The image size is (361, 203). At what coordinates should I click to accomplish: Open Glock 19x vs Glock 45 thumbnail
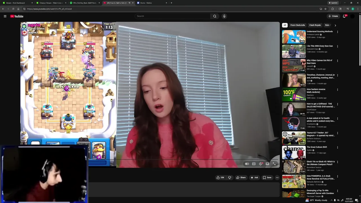tap(294, 167)
